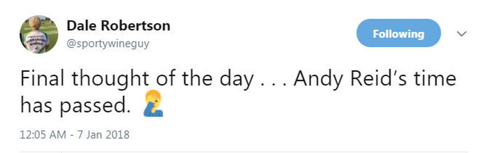
Task: Click the gray sportywineguy username
Action: click(108, 43)
